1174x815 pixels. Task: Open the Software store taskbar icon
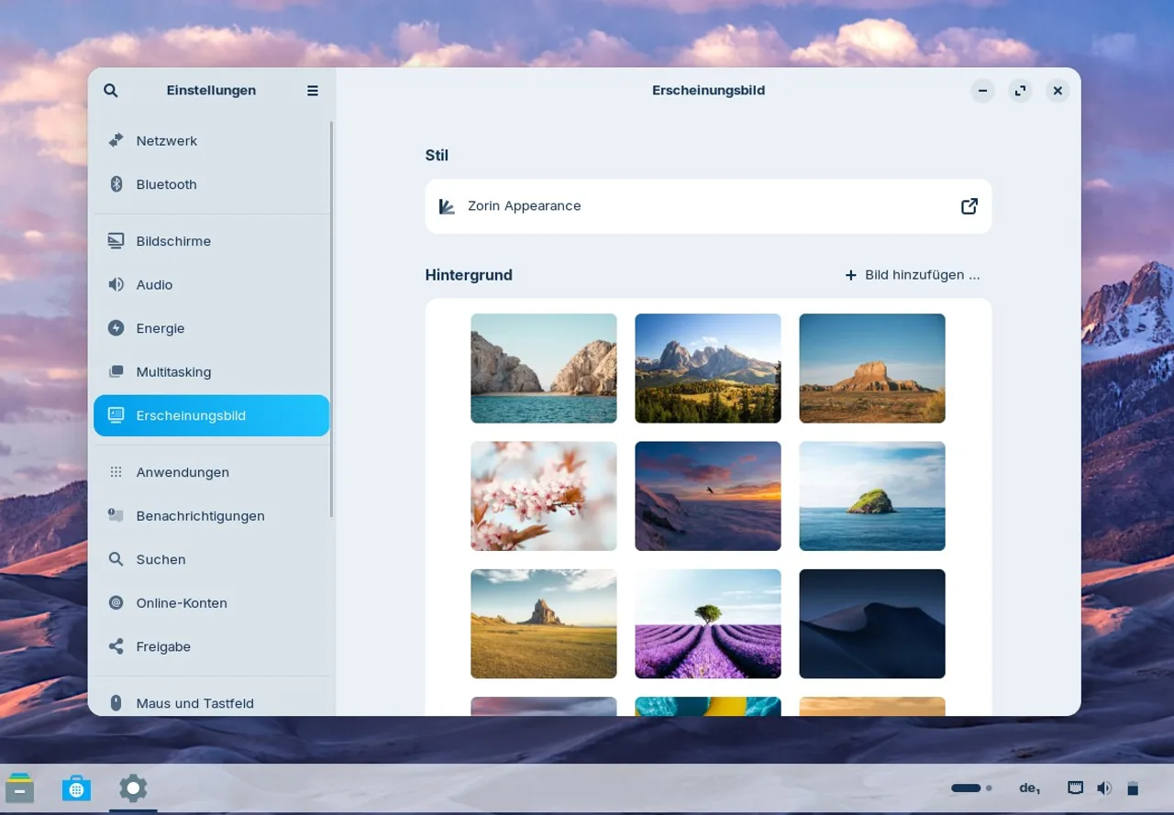tap(76, 788)
